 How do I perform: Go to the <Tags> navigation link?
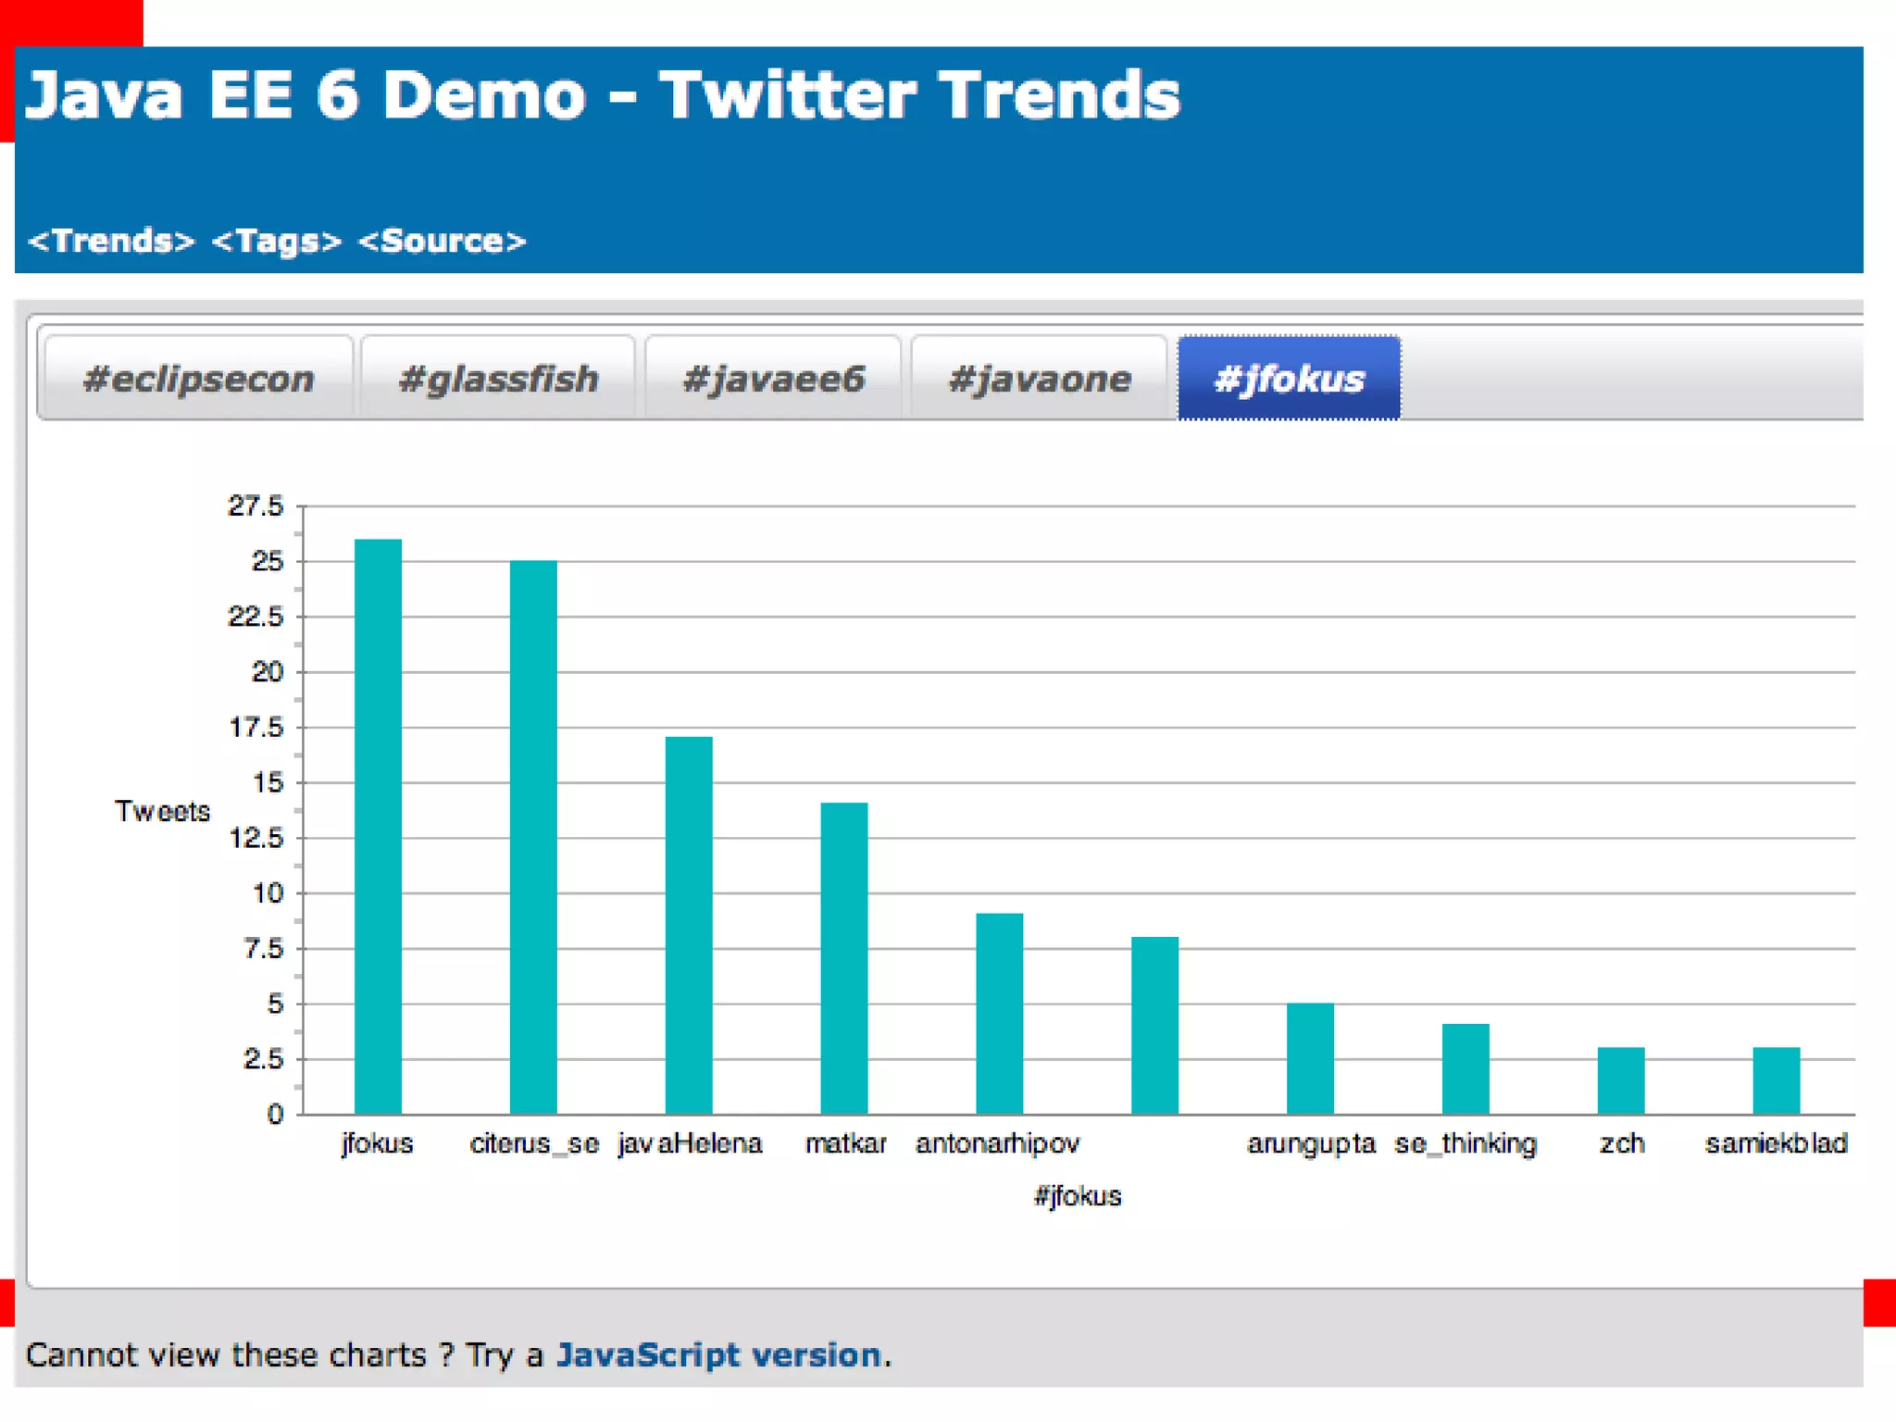pyautogui.click(x=276, y=241)
